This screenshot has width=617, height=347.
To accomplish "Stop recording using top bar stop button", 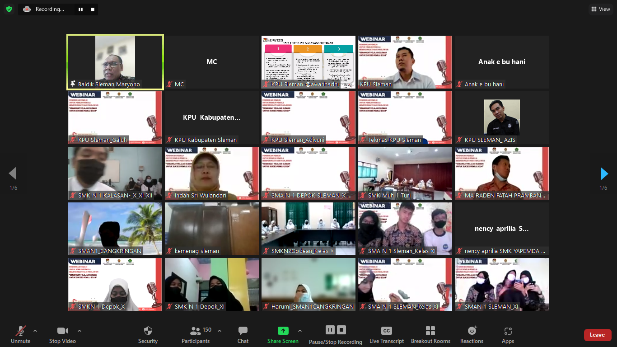I will [x=93, y=9].
